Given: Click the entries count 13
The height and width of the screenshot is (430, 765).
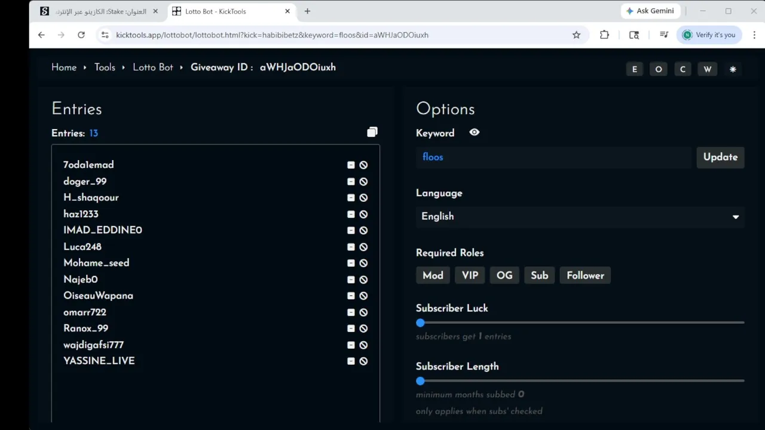Looking at the screenshot, I should 93,133.
